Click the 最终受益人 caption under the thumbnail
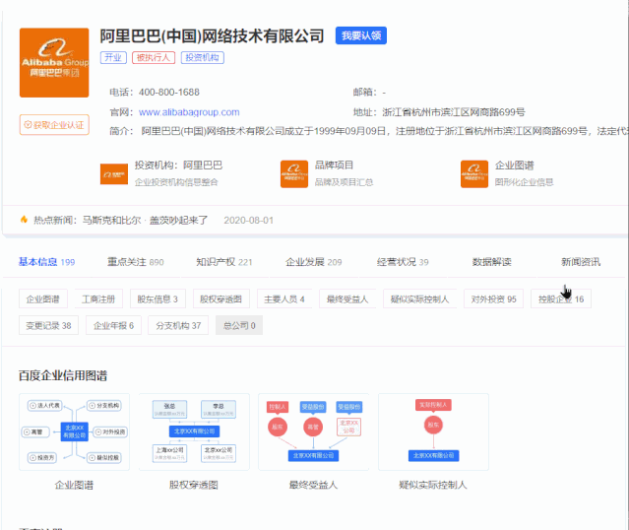This screenshot has width=629, height=530. point(313,485)
